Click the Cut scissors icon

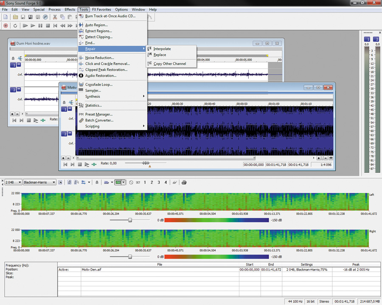pyautogui.click(x=55, y=17)
